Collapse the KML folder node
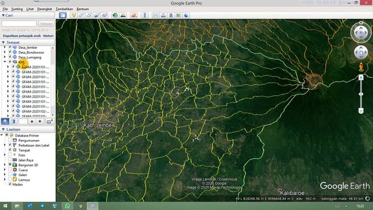Viewport: 373px width, 210px height. [5, 62]
